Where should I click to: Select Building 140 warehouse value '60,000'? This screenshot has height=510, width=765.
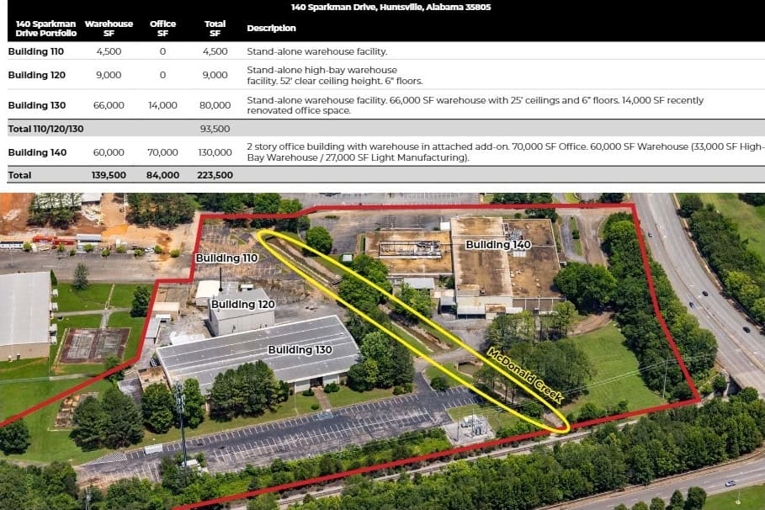pyautogui.click(x=109, y=152)
